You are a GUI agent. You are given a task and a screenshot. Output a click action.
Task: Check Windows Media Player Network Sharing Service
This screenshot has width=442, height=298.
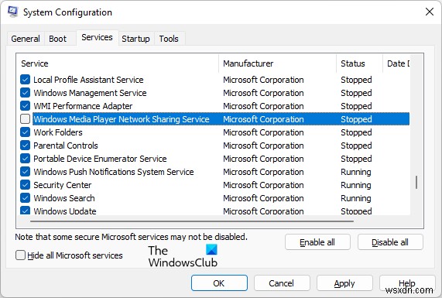pos(25,119)
